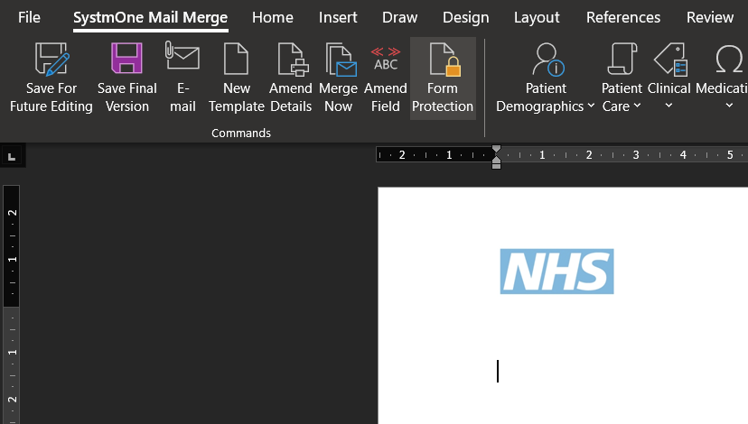Open the References tab

[623, 18]
